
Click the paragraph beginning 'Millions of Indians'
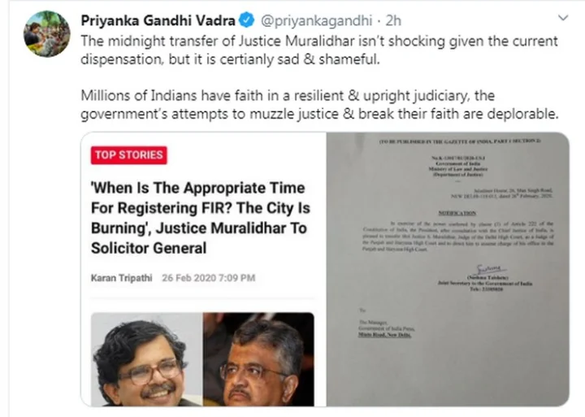click(x=320, y=105)
